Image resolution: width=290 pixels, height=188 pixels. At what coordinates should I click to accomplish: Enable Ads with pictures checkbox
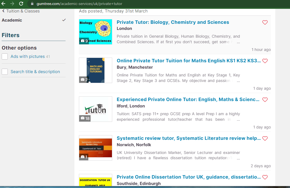click(5, 56)
